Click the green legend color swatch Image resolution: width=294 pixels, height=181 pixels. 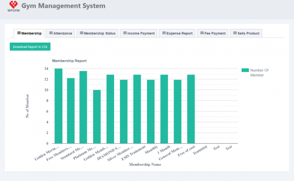coord(245,70)
